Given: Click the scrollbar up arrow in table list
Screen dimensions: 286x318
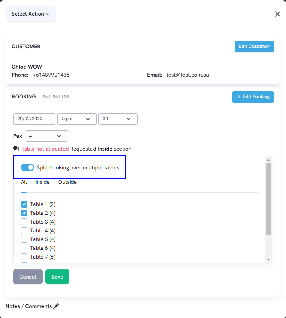Looking at the screenshot, I should (268, 160).
